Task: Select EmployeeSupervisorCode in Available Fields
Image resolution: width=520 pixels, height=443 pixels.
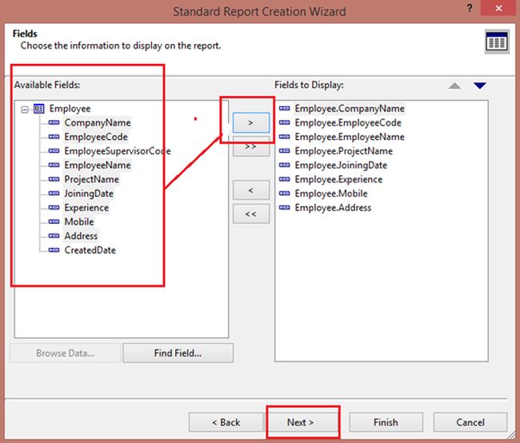Action: pos(118,151)
